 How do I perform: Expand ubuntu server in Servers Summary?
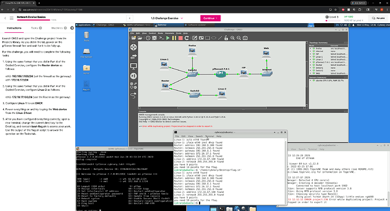(x=311, y=81)
